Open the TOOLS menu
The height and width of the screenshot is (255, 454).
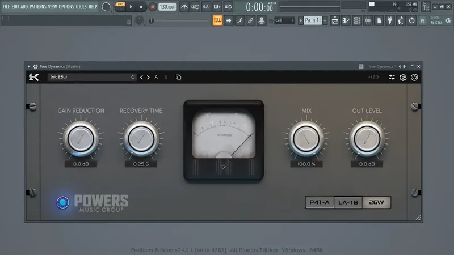(81, 7)
